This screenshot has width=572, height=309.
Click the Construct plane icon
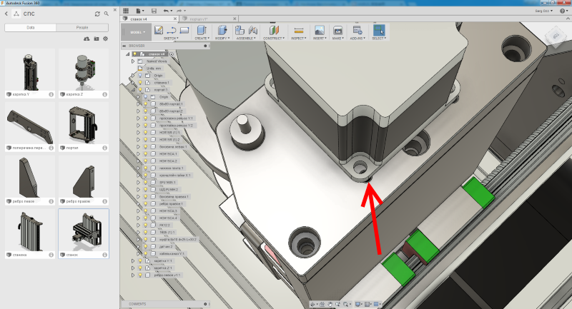pyautogui.click(x=274, y=30)
